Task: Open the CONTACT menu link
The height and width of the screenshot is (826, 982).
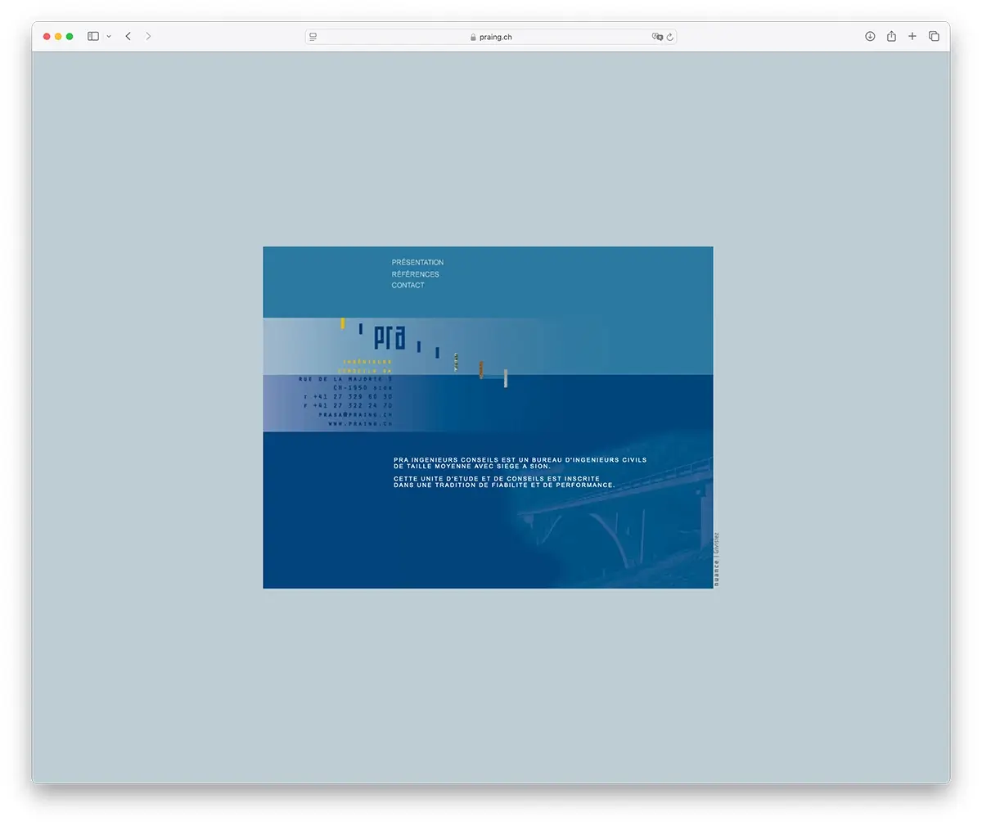Action: [x=408, y=285]
